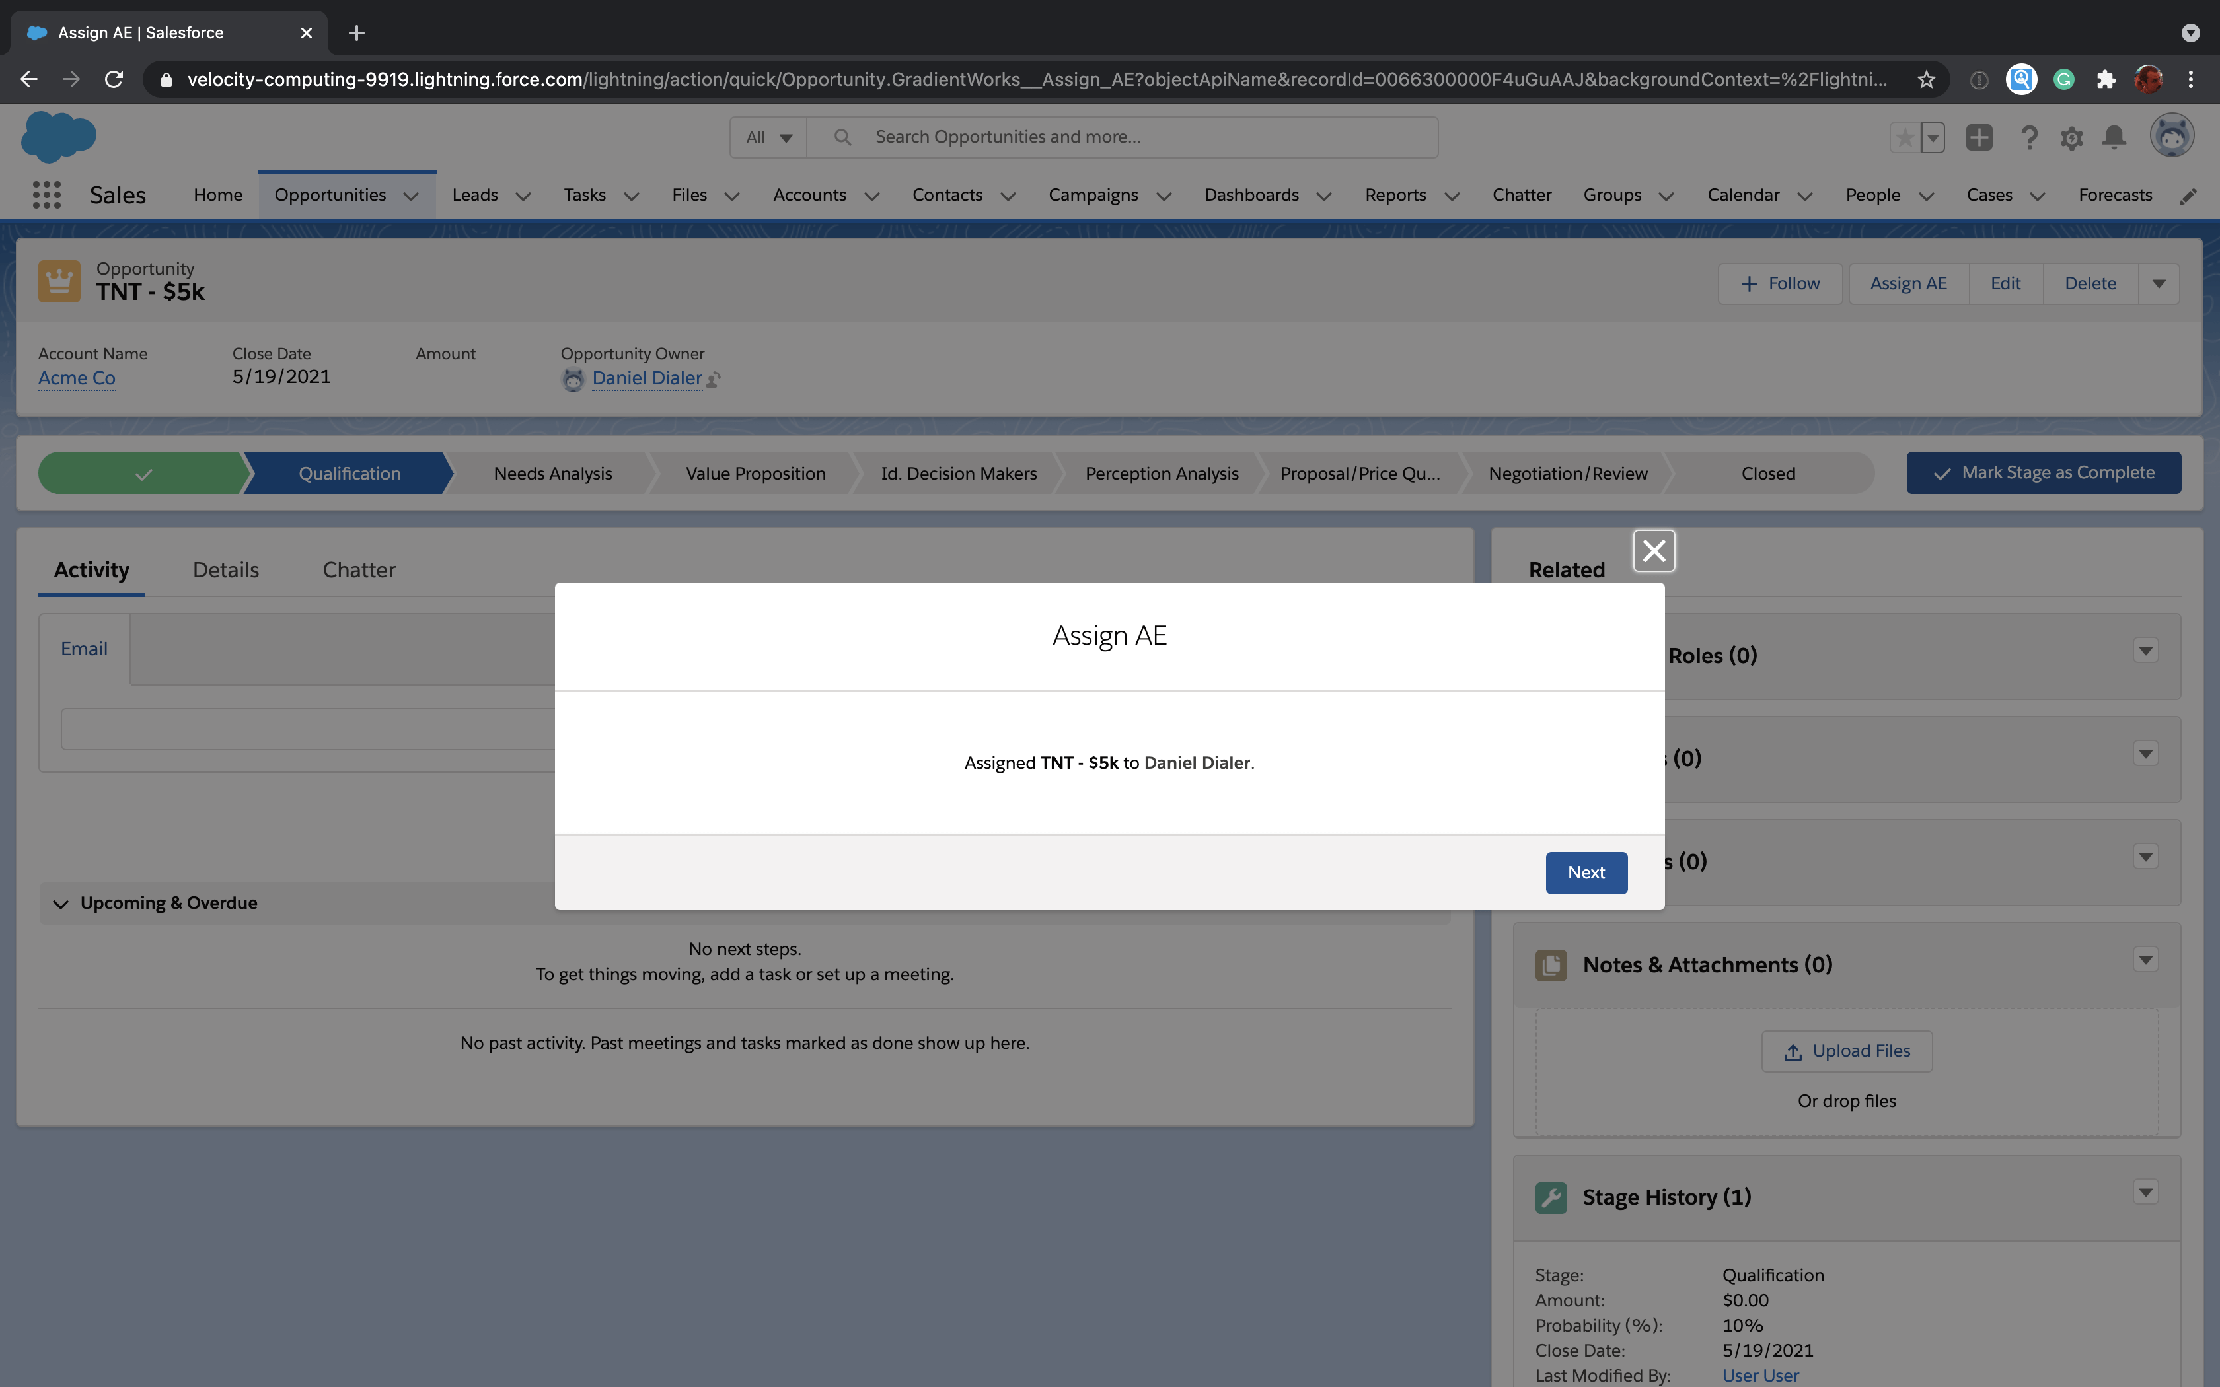This screenshot has width=2220, height=1387.
Task: Collapse the Upcoming & Overdue section
Action: (61, 904)
